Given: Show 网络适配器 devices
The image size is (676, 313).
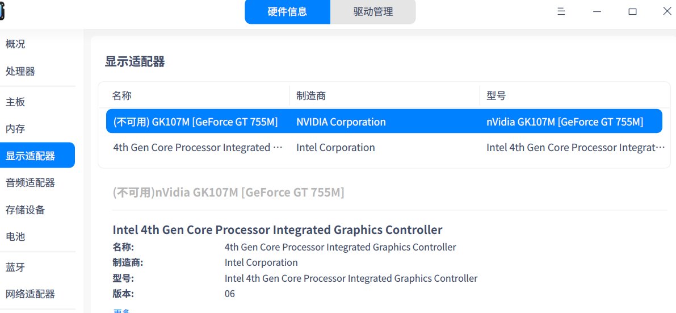Looking at the screenshot, I should point(31,294).
